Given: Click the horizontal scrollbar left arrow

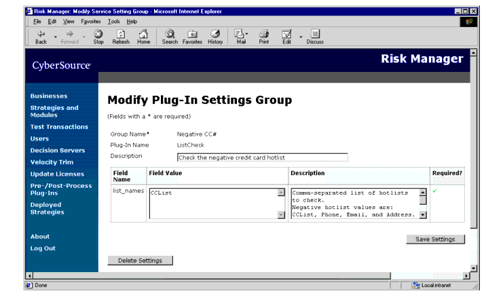Looking at the screenshot, I should pyautogui.click(x=30, y=275).
